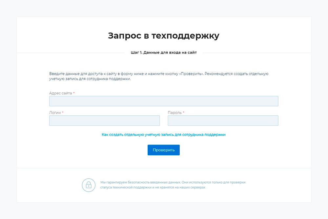
Task: Click the «Пароль» field label
Action: click(174, 113)
